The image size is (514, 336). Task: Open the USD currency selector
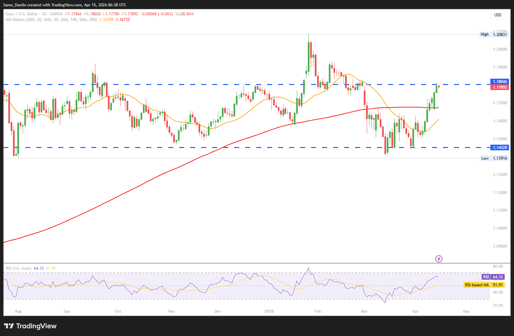pos(500,15)
